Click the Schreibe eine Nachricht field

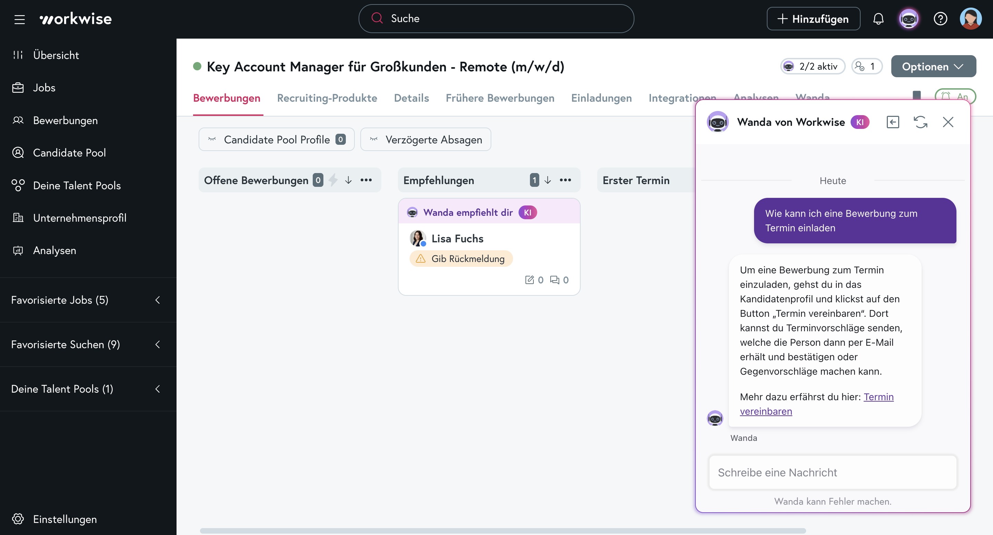tap(832, 472)
